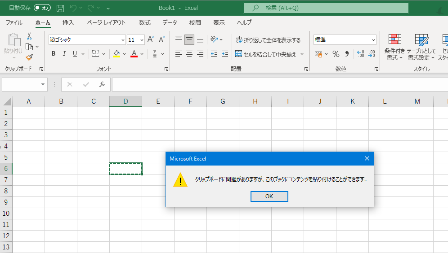Screen dimensions: 448x253
Task: Align text right
Action: coord(200,53)
